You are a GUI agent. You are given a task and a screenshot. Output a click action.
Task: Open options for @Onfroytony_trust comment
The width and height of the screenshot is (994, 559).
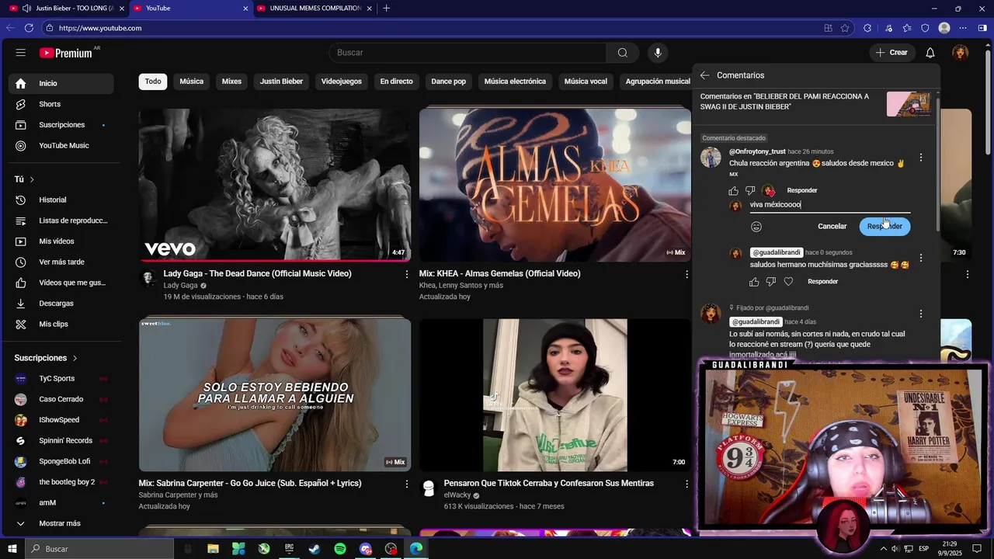pos(921,158)
